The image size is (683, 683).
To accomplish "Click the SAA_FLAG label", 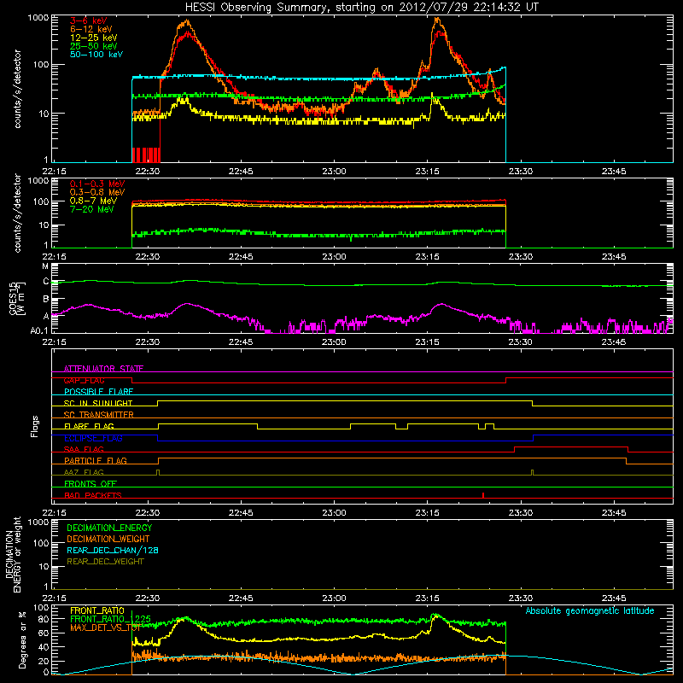I will coord(84,449).
